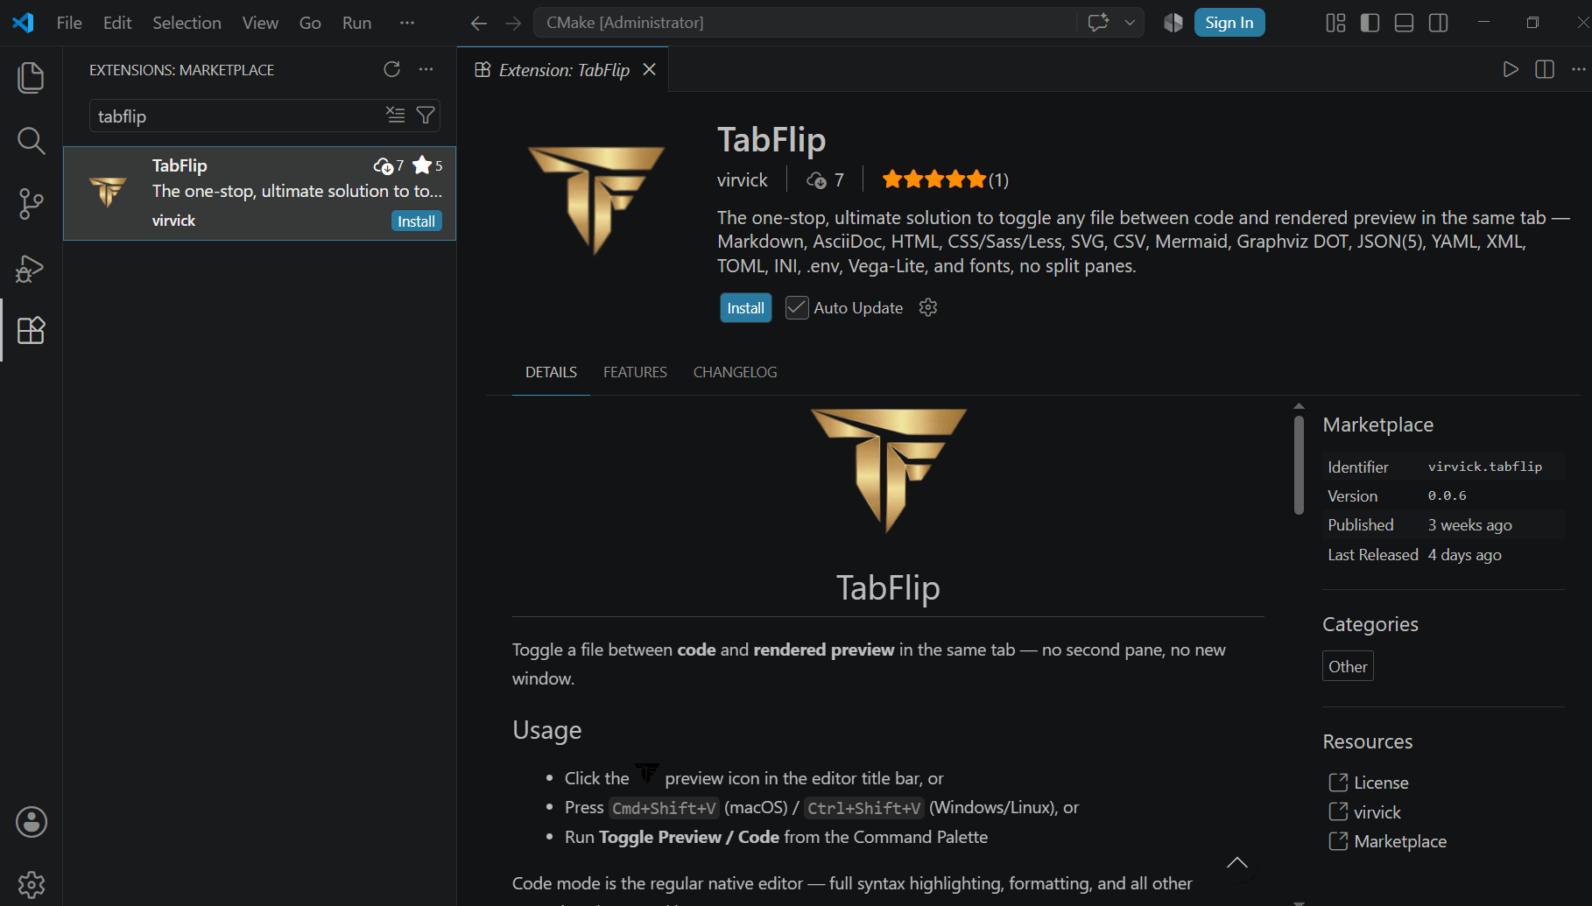This screenshot has height=906, width=1592.
Task: Click the TabFlip logo in the header
Action: point(596,200)
